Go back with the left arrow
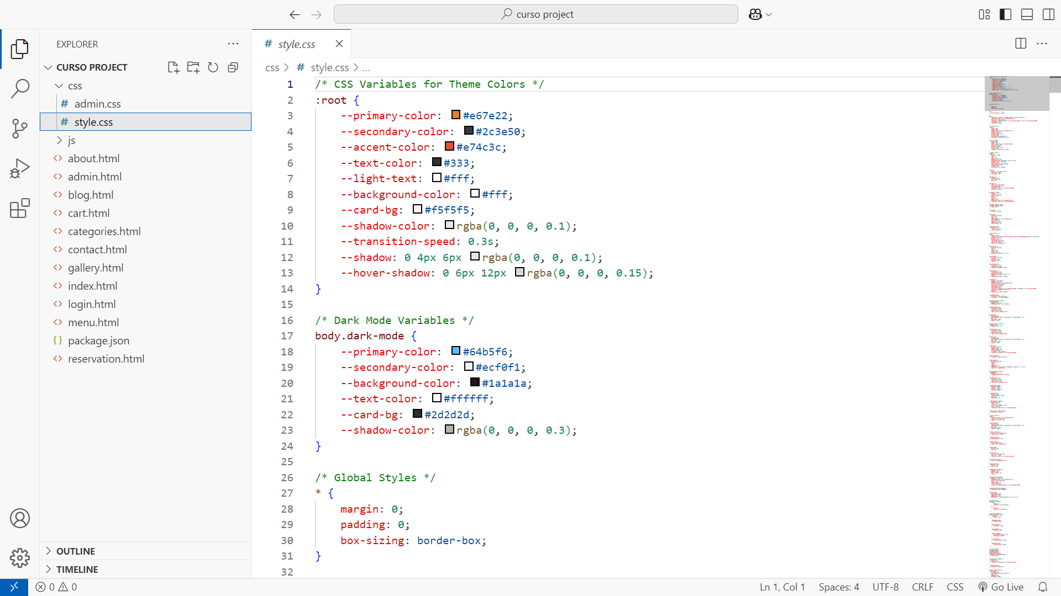The width and height of the screenshot is (1061, 596). (x=295, y=14)
